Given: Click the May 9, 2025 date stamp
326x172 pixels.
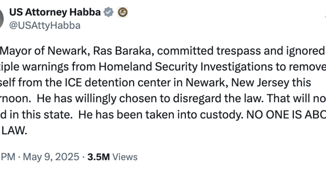Looking at the screenshot, I should (x=51, y=157).
